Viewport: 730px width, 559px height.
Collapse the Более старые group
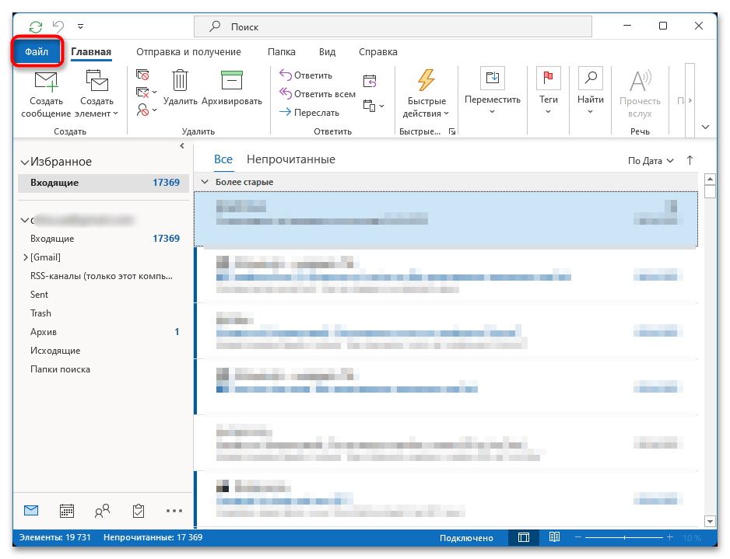coord(205,182)
